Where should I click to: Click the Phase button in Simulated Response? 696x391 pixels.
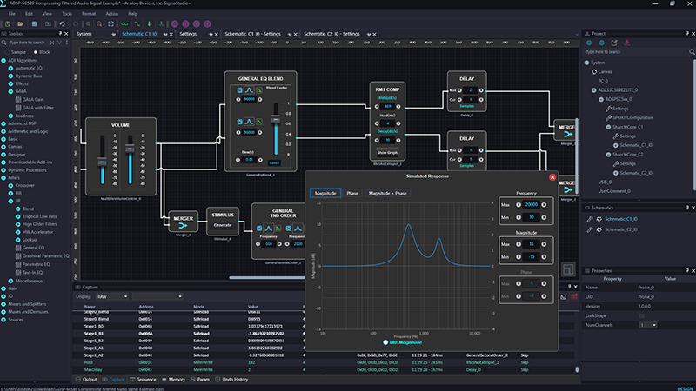(352, 193)
